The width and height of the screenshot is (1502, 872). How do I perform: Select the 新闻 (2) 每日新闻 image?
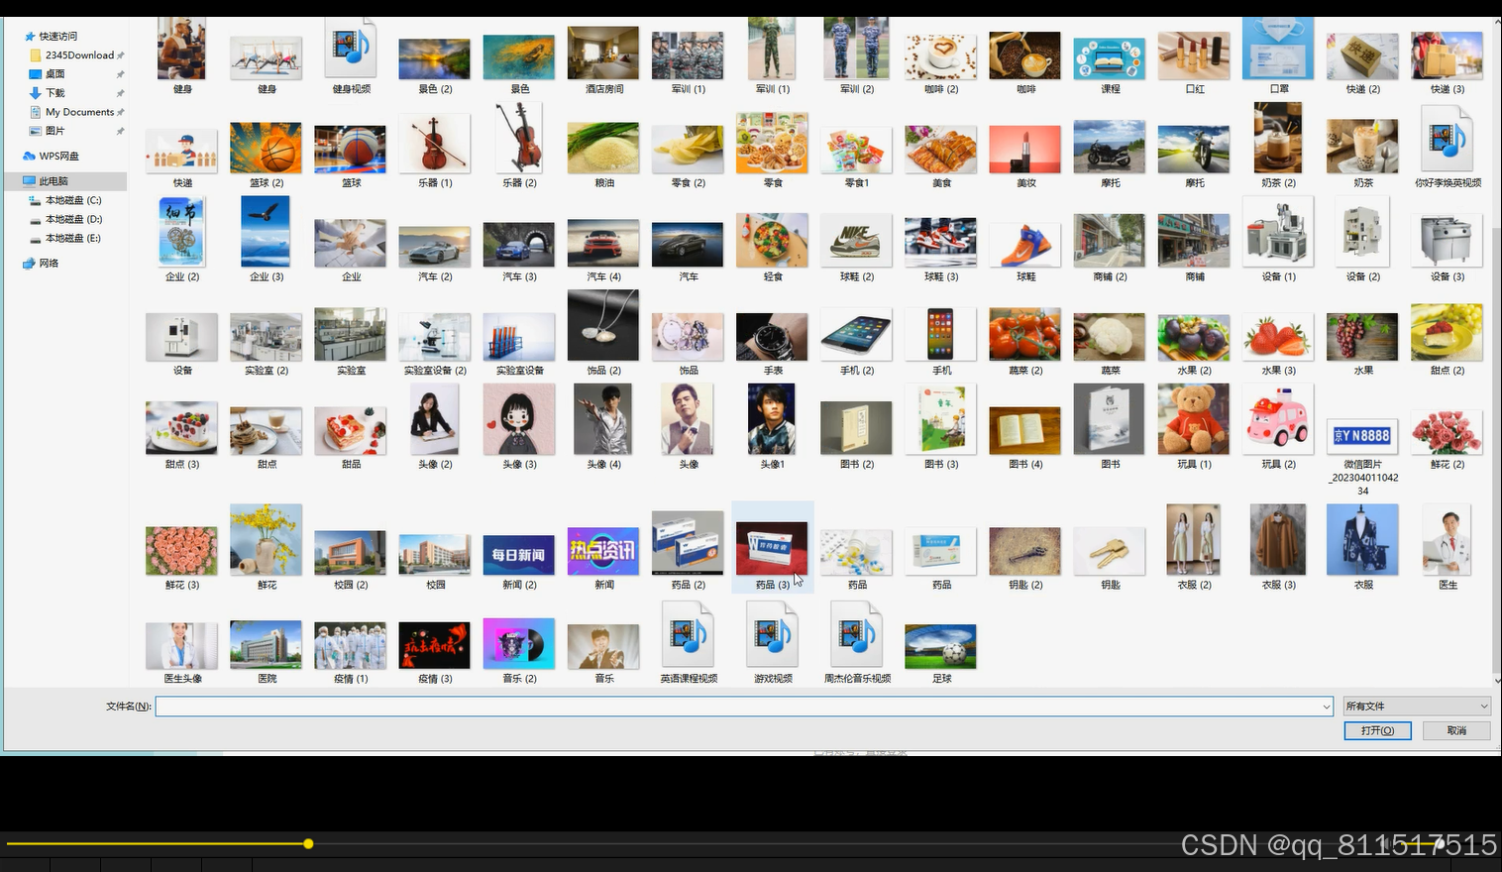pyautogui.click(x=518, y=554)
